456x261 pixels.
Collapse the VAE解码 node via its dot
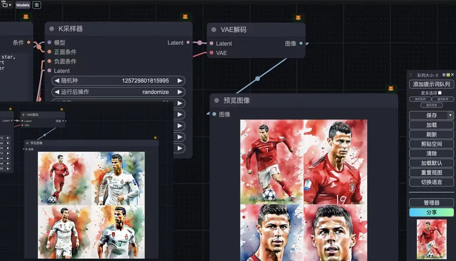214,29
